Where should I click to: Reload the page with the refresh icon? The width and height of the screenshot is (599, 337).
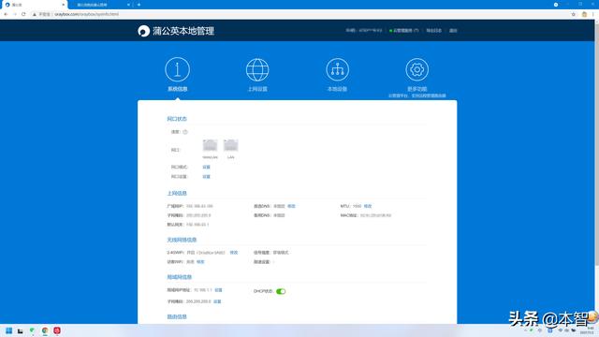23,14
